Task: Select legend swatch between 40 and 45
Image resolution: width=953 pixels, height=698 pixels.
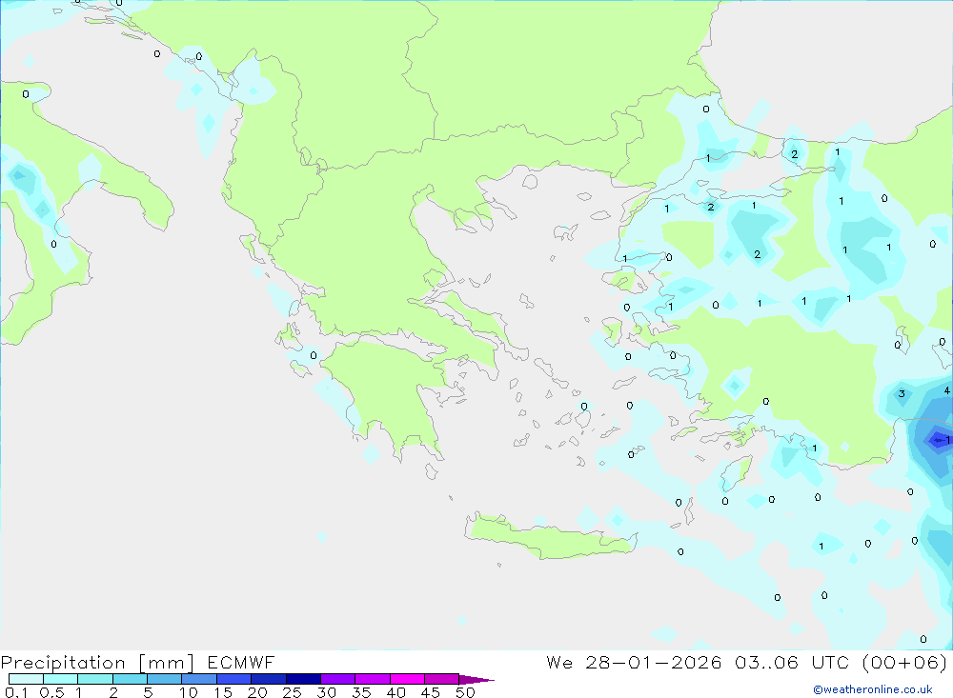Action: 407,679
